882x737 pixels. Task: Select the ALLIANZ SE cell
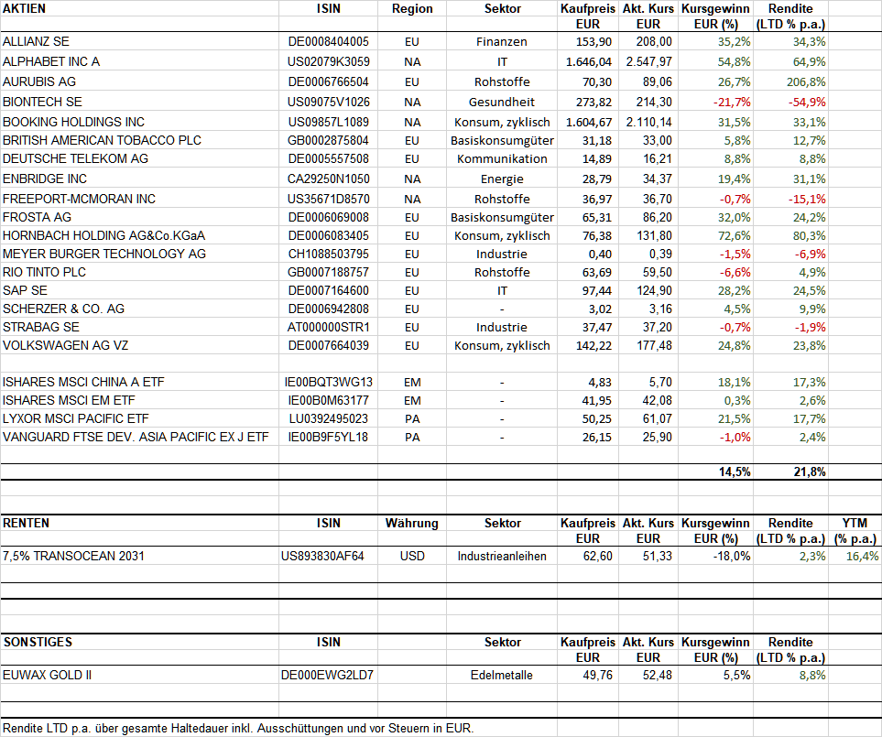(x=139, y=41)
